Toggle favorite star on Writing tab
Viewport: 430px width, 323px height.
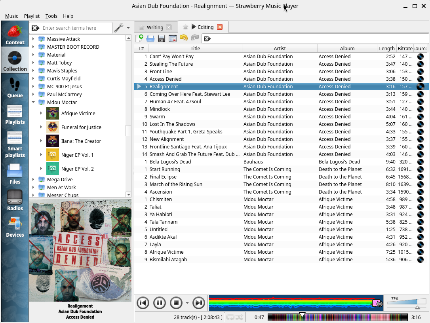point(141,27)
